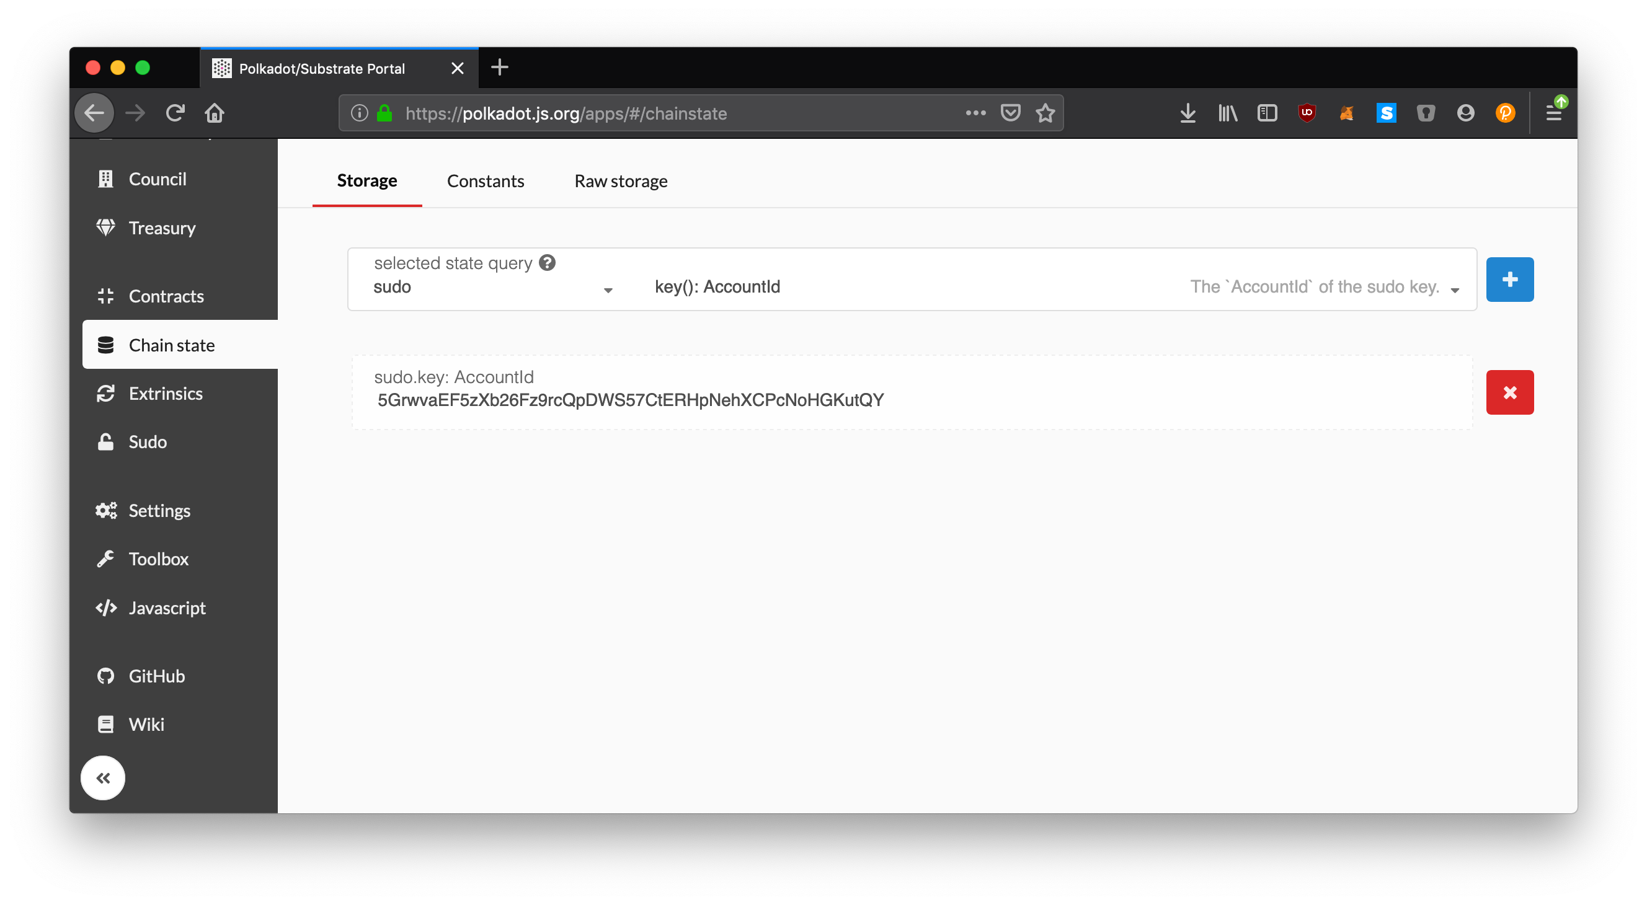This screenshot has width=1647, height=905.
Task: Click the blue plus button to query
Action: (x=1509, y=279)
